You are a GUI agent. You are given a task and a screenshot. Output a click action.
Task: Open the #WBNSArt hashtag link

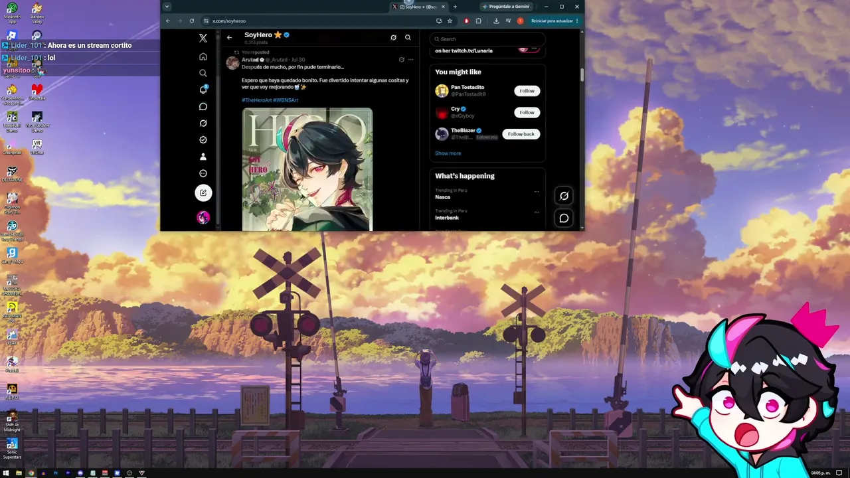(x=286, y=100)
